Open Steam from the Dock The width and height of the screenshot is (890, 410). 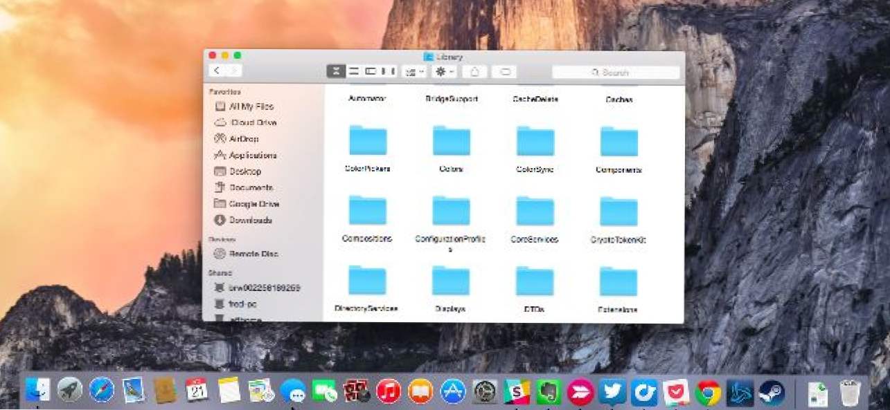[x=771, y=392]
